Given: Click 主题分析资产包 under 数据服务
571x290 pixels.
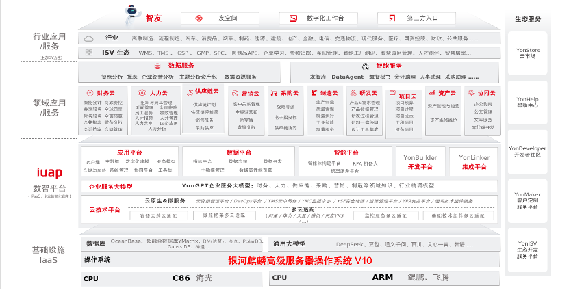Looking at the screenshot, I should pyautogui.click(x=198, y=77).
